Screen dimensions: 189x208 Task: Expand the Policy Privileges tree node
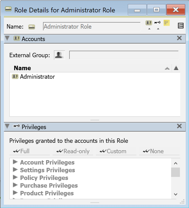click(x=15, y=177)
